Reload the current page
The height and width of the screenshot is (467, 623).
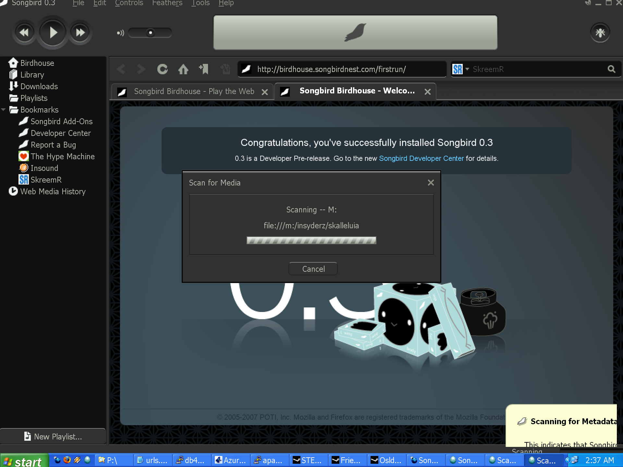pyautogui.click(x=162, y=69)
